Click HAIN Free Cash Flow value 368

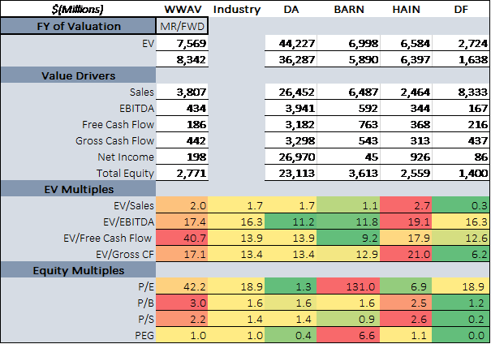coord(406,125)
